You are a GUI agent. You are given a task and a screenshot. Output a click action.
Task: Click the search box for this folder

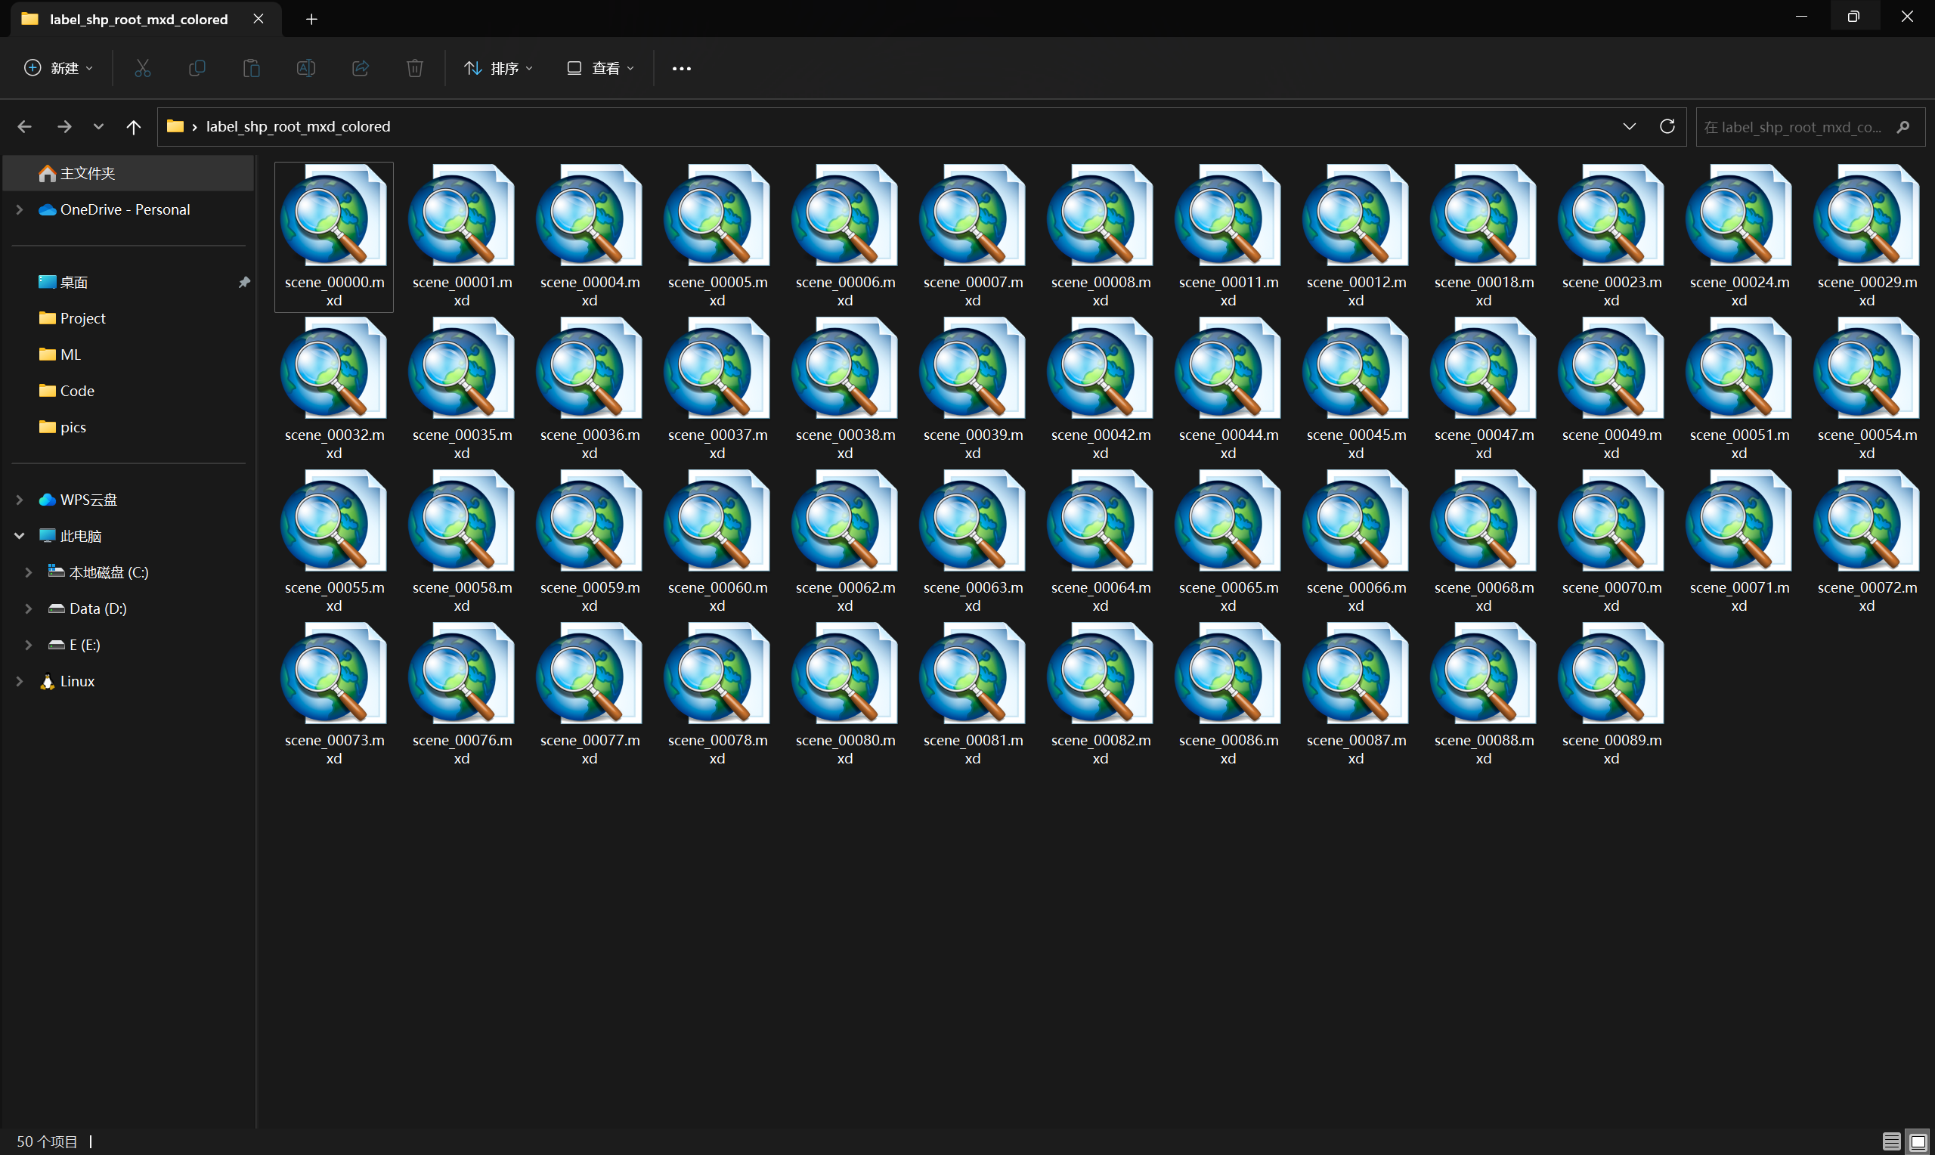1810,127
